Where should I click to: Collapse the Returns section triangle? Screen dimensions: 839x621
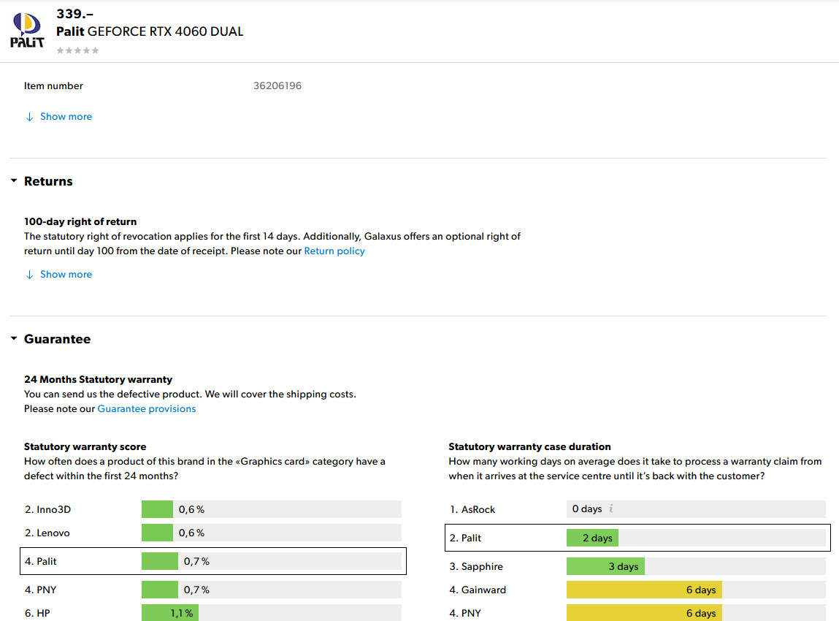14,181
